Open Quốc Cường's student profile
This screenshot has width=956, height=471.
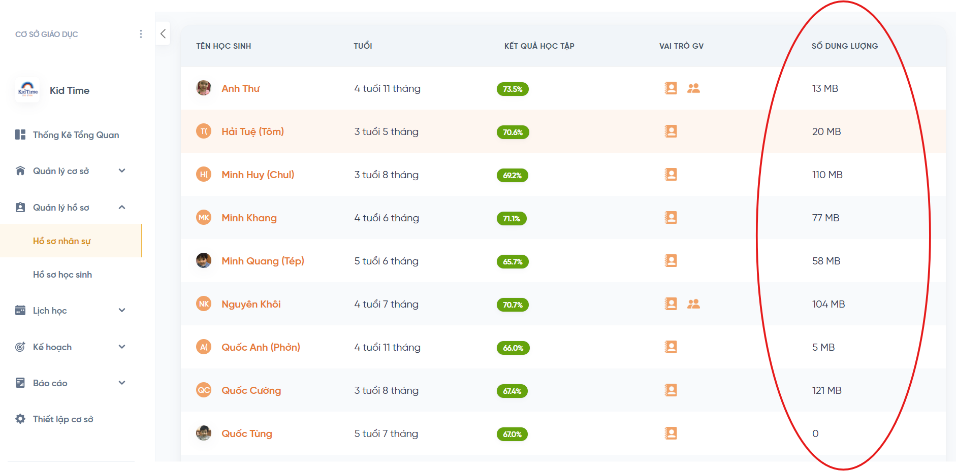pos(251,390)
